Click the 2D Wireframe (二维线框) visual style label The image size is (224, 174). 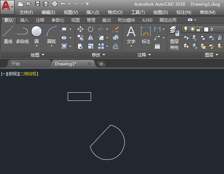pos(28,74)
